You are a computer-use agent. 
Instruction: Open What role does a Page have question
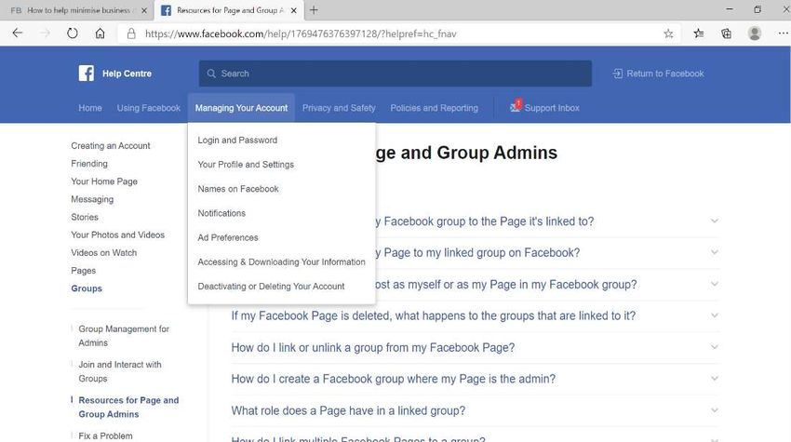(x=348, y=410)
